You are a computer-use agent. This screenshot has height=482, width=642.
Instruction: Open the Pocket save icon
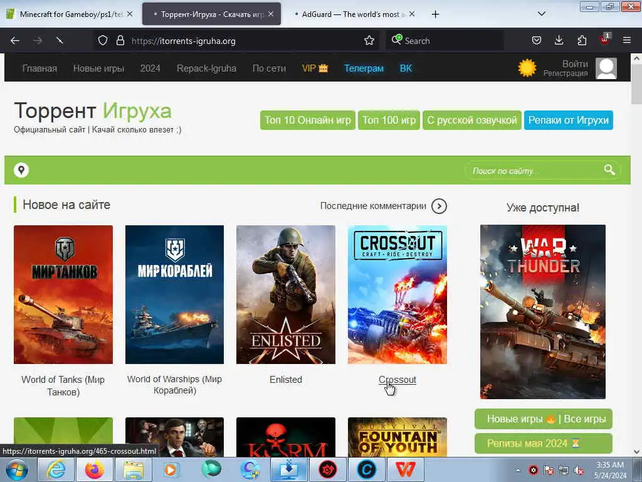coord(537,41)
